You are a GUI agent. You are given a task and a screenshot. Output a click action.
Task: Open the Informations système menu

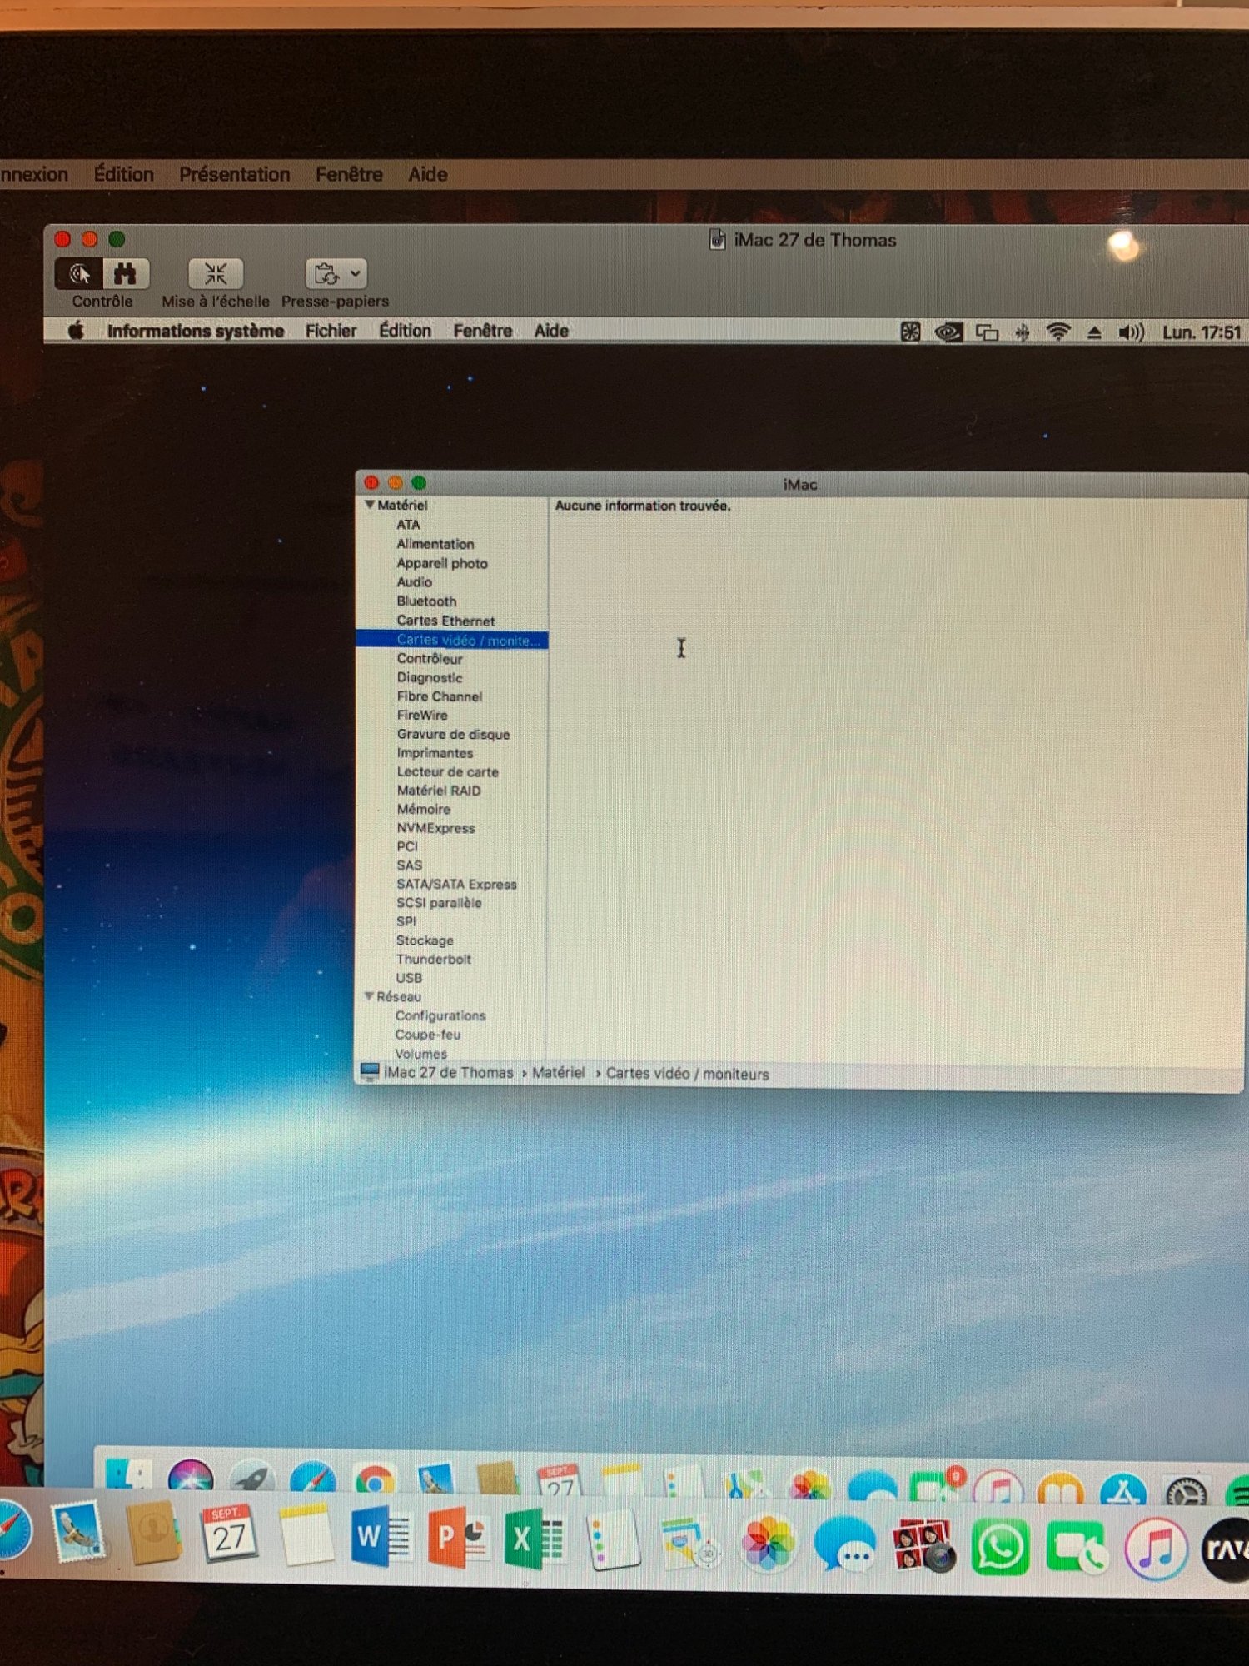pyautogui.click(x=195, y=331)
